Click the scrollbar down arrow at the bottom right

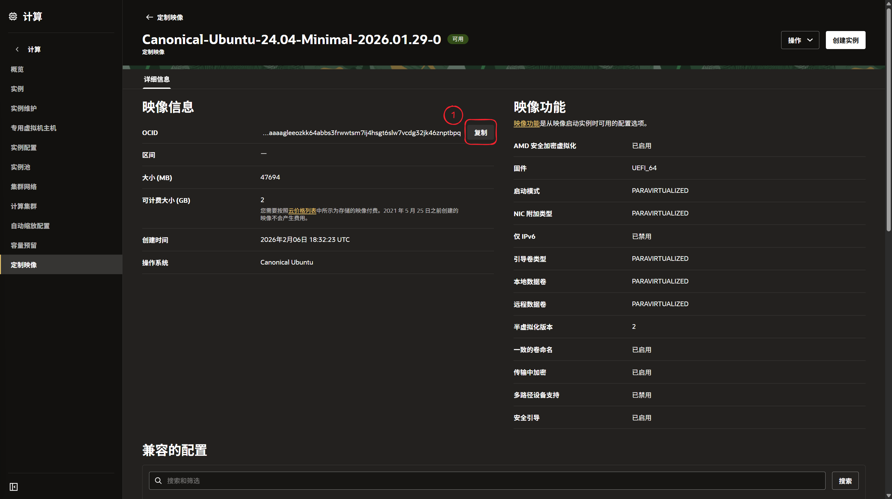coord(888,496)
